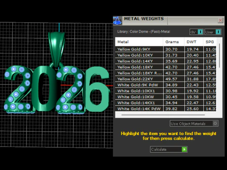Sort by the Grams column header

[174, 42]
